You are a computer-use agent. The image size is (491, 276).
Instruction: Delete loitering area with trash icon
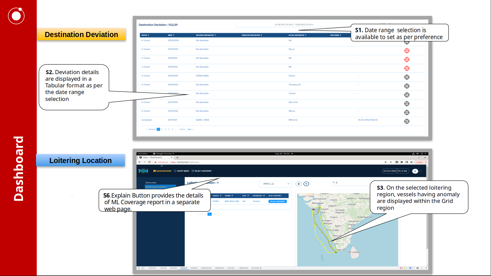[x=298, y=184]
